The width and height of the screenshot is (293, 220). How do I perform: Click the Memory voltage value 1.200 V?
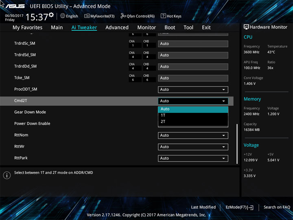273,114
